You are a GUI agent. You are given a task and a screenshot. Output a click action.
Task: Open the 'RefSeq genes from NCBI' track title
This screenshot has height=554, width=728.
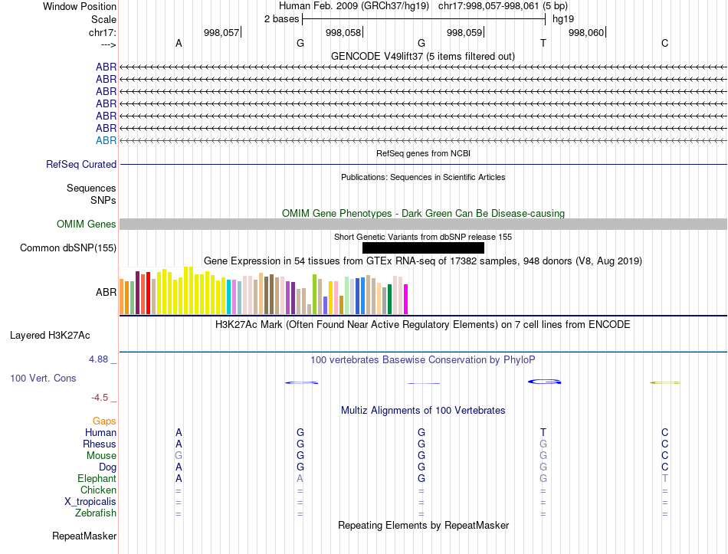(423, 153)
